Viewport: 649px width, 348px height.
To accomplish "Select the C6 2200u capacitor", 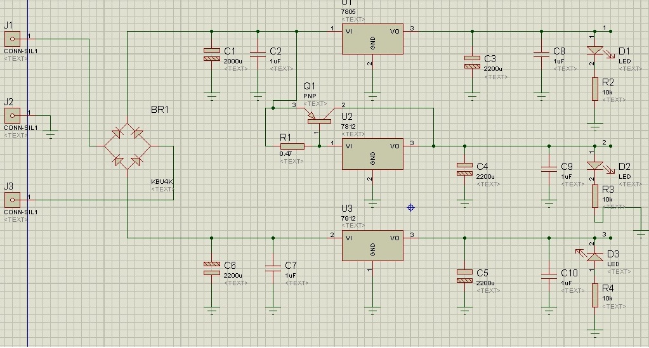I will [211, 269].
